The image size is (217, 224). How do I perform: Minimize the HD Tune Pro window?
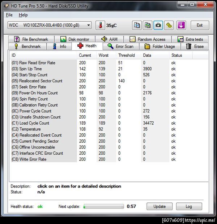point(182,5)
